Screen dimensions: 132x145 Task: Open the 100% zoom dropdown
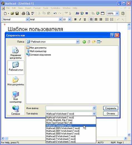(117, 13)
